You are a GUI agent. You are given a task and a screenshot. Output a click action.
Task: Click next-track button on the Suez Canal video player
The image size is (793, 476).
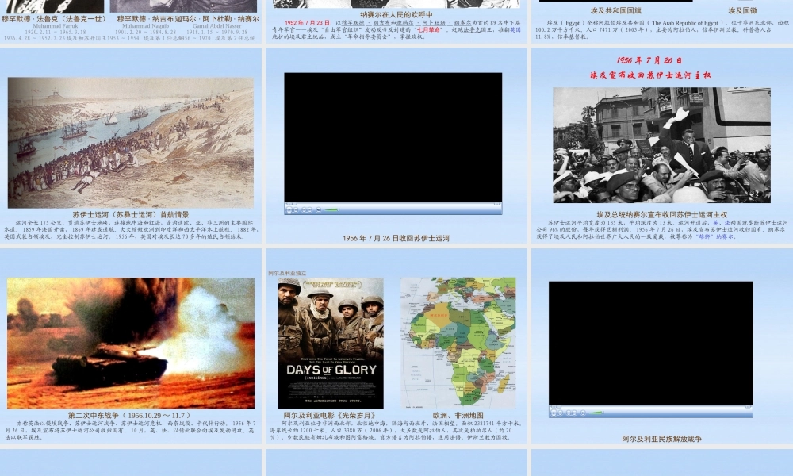point(310,210)
